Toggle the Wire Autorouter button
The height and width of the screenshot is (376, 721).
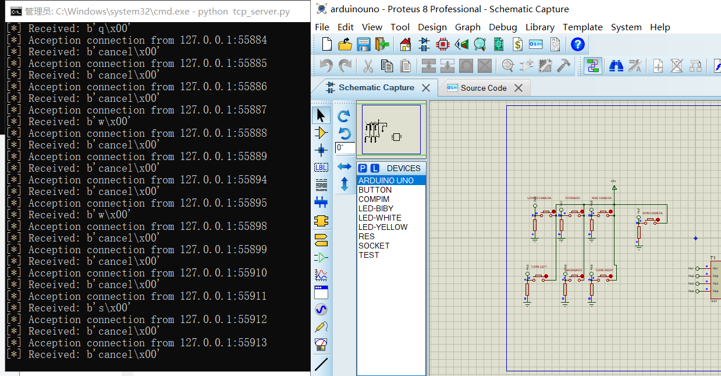pyautogui.click(x=593, y=66)
